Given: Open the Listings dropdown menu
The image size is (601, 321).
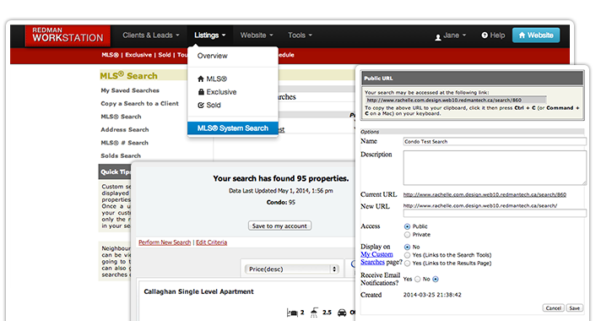Looking at the screenshot, I should 209,35.
